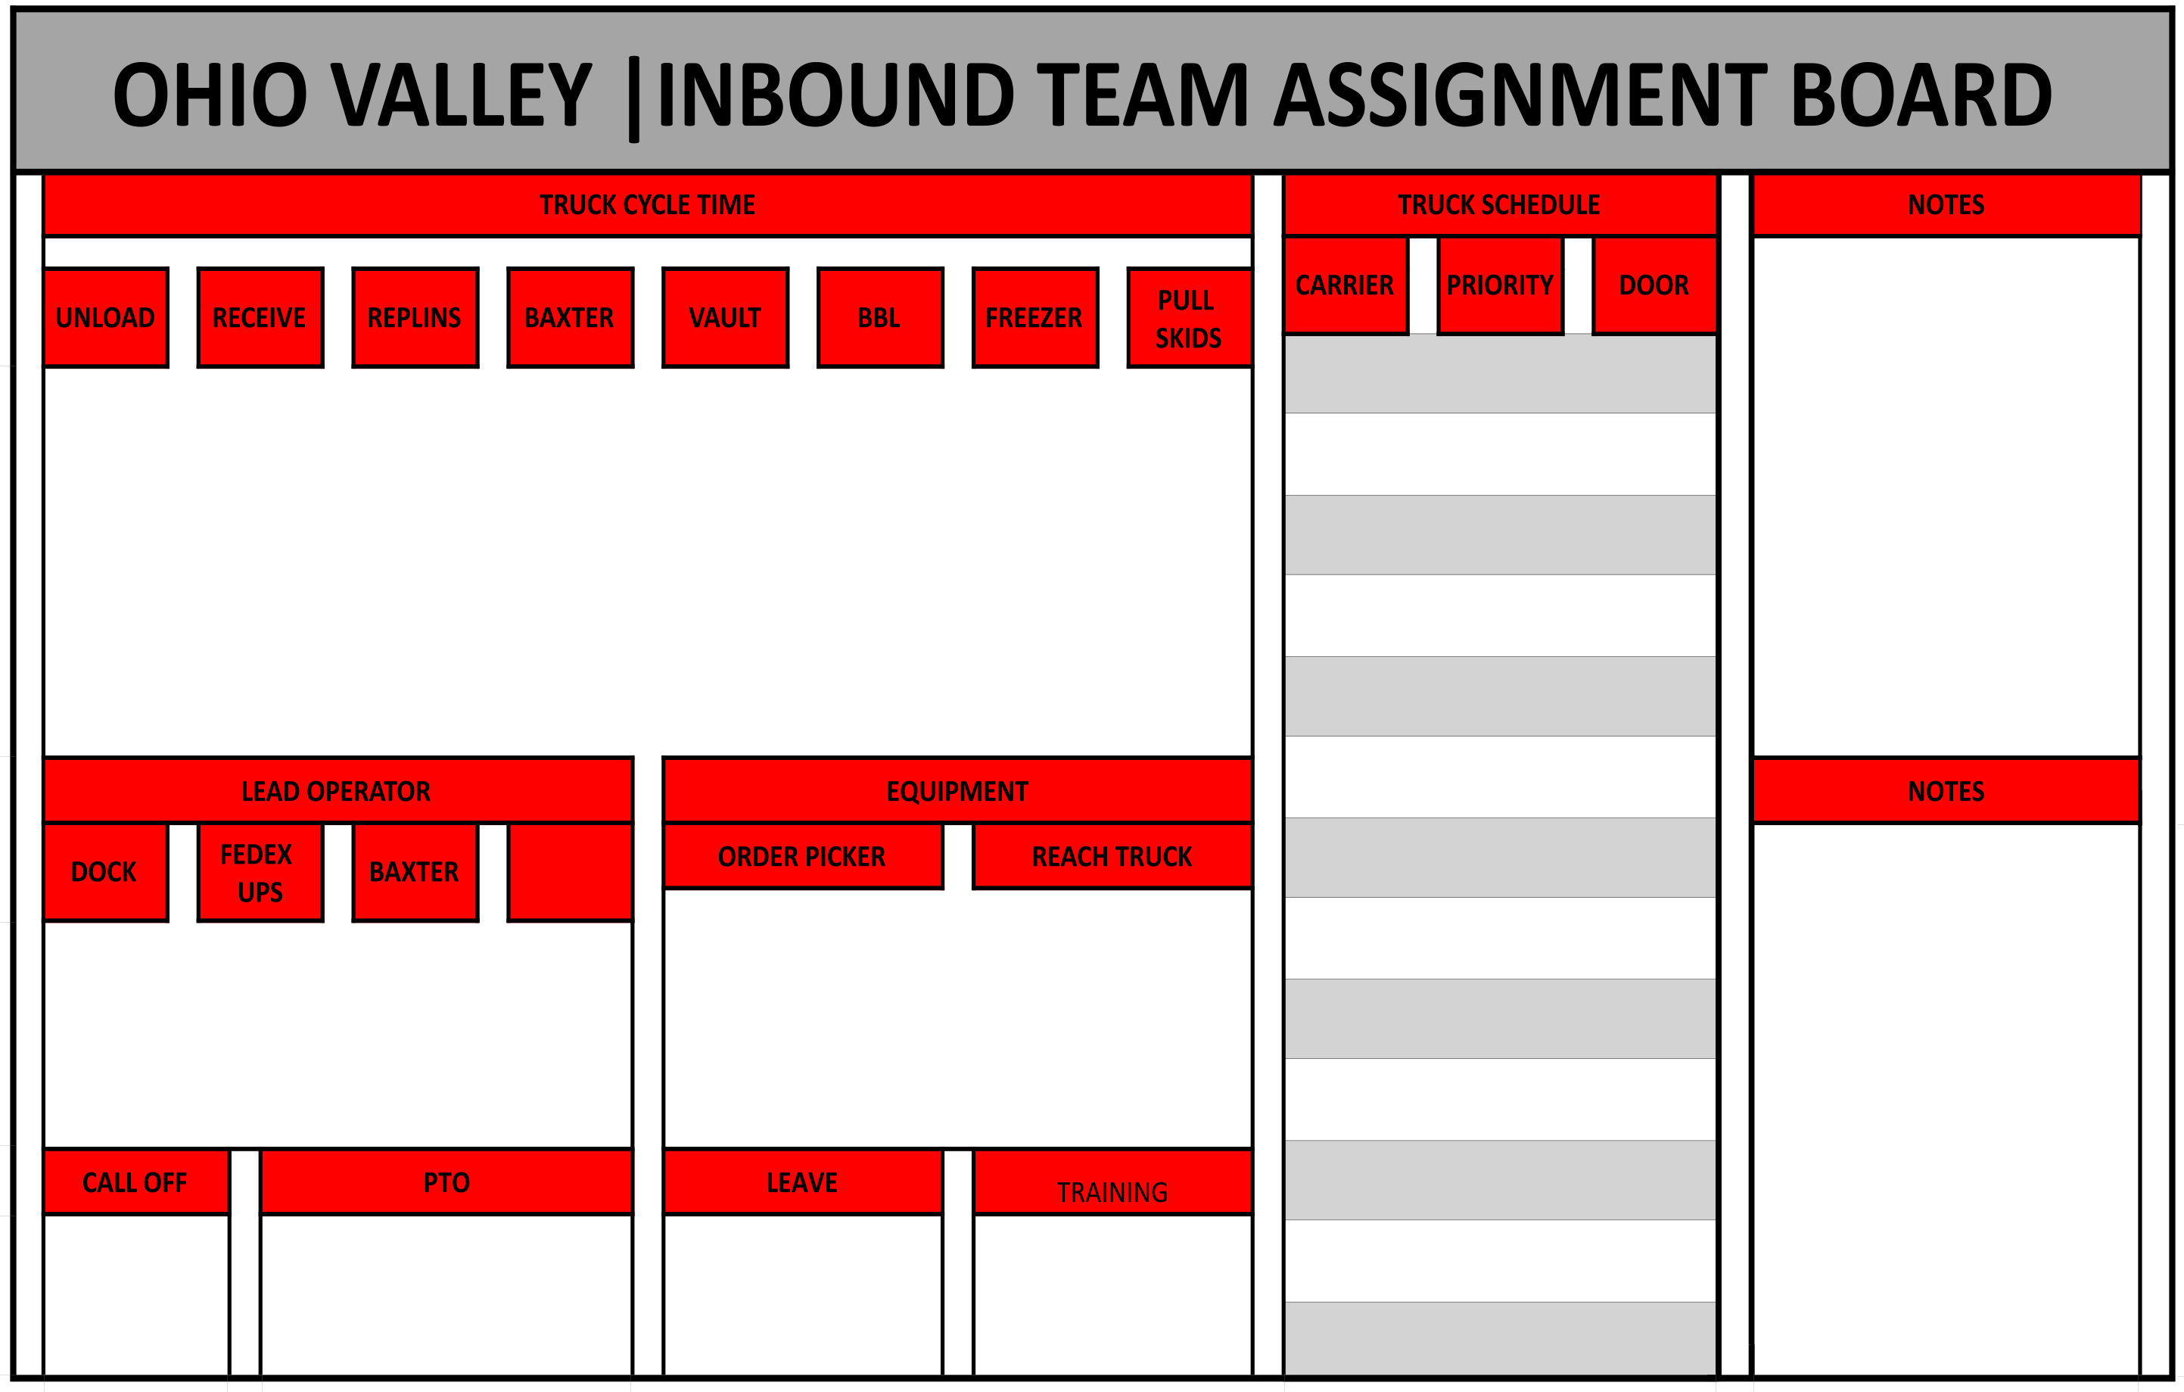Click the TRUCK CYCLE TIME header tab

648,202
